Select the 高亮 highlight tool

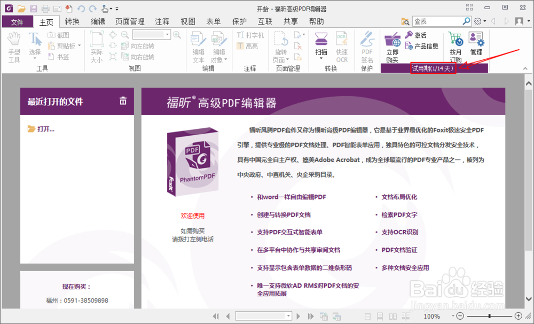click(x=247, y=46)
